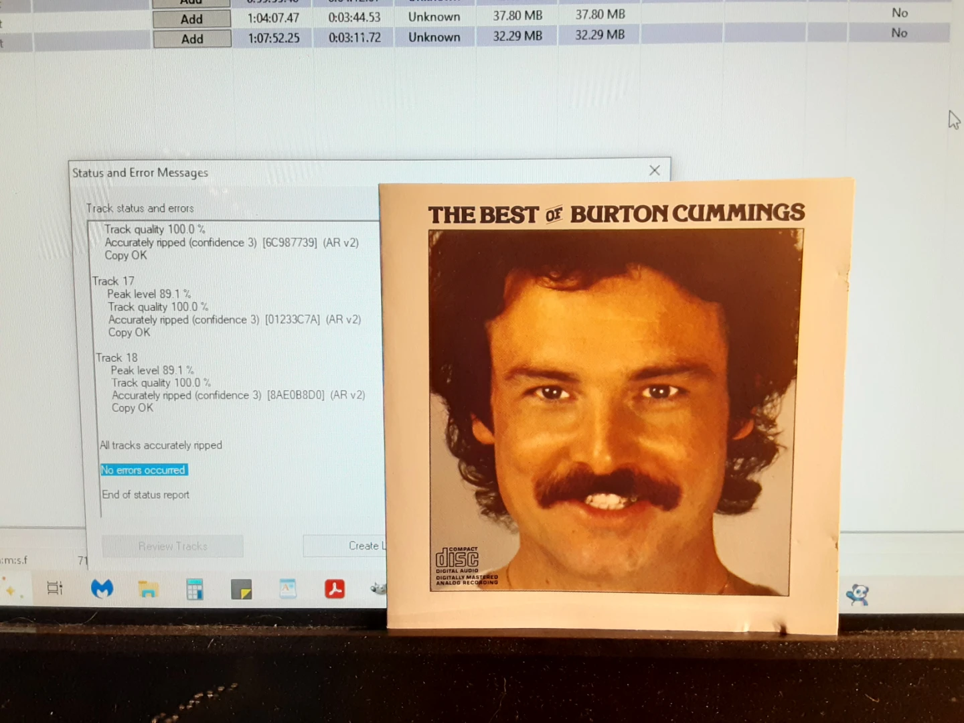Click 'All tracks accurately ripped' text

161,445
